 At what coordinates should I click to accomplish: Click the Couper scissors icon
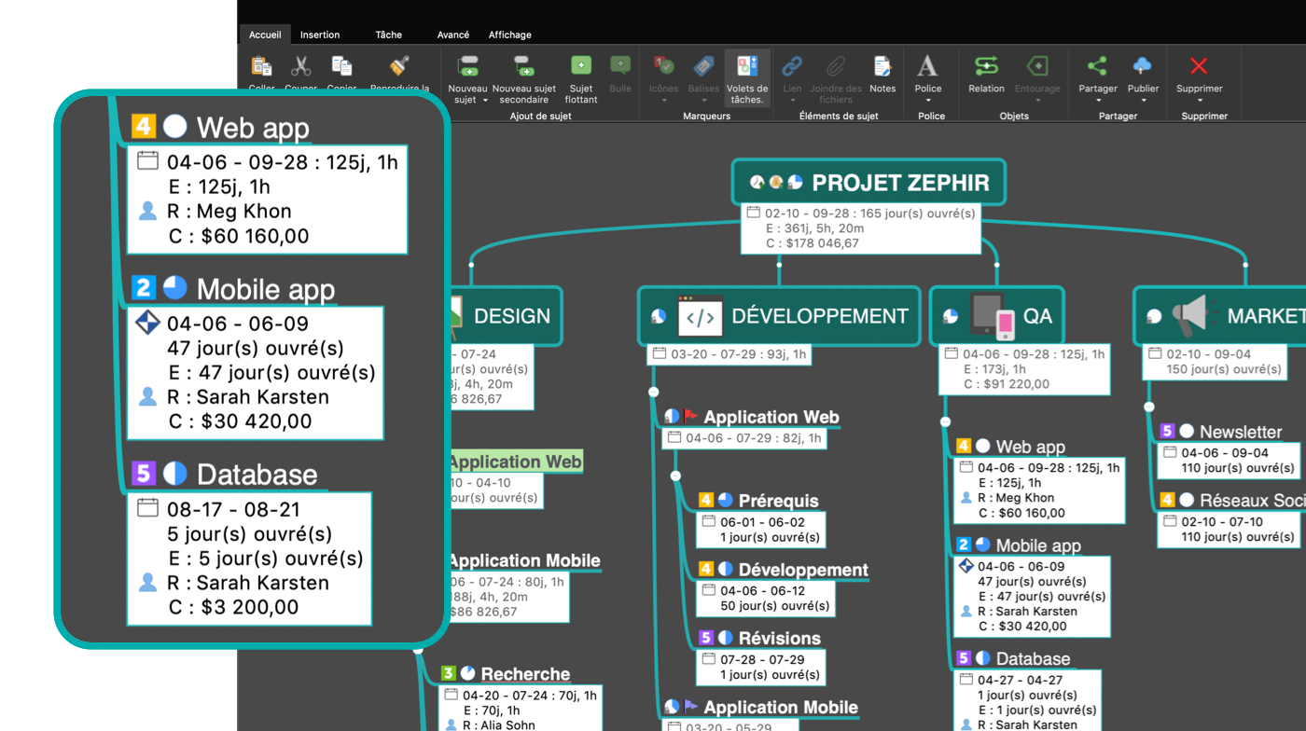pos(300,66)
